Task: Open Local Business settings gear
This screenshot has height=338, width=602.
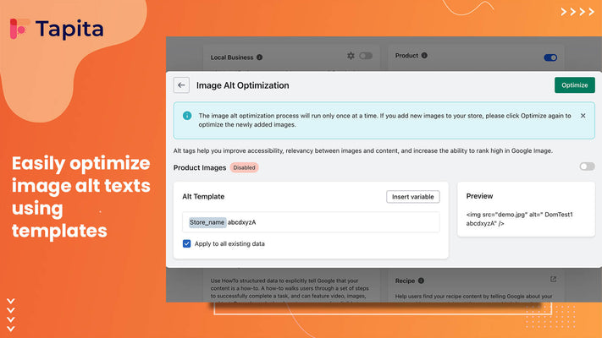Action: (351, 57)
